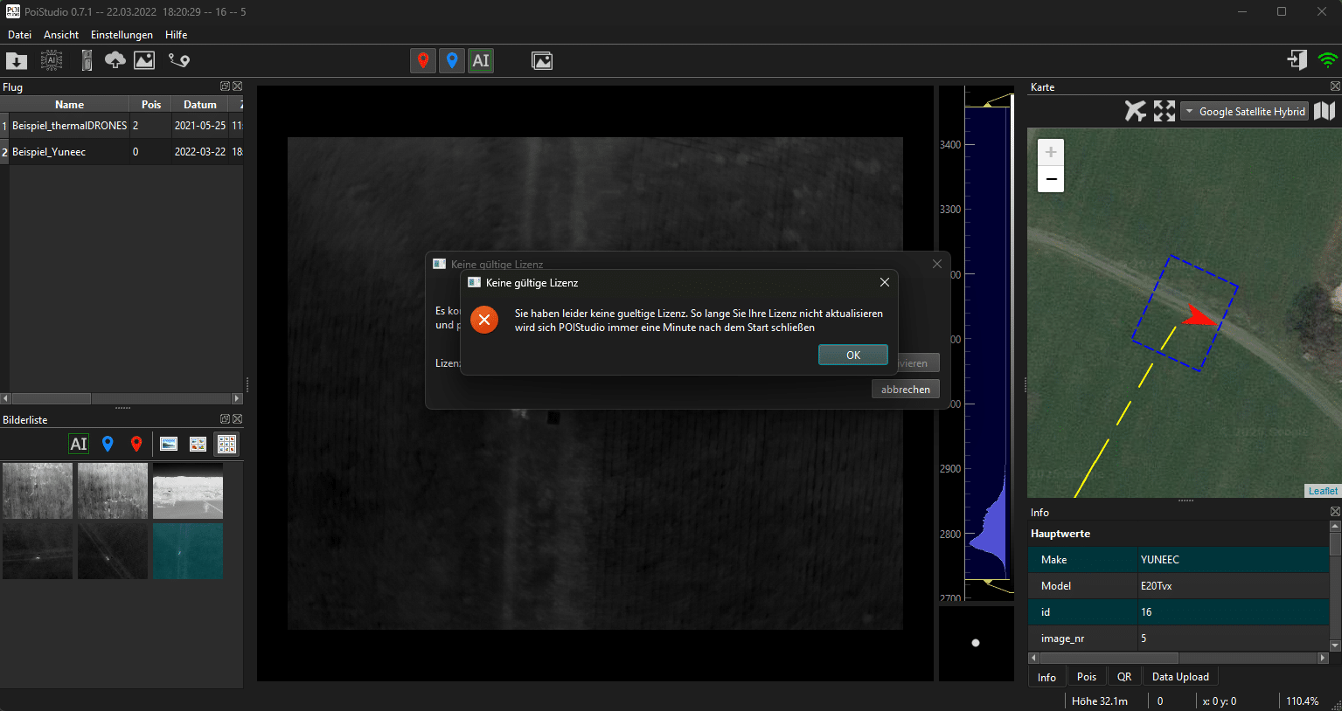Toggle AI filter in Bilderliste panel

point(79,444)
